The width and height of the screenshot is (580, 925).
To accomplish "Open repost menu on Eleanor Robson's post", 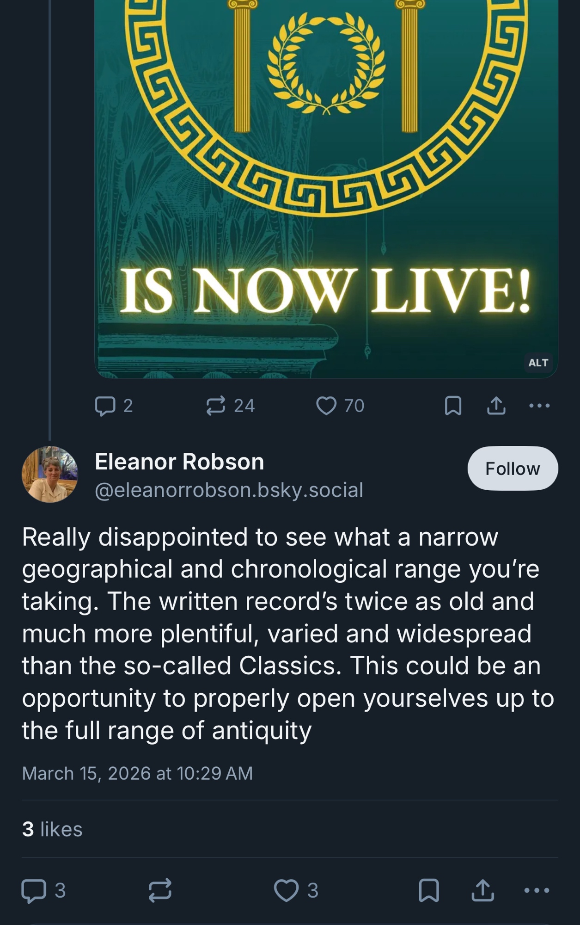I will [x=160, y=891].
